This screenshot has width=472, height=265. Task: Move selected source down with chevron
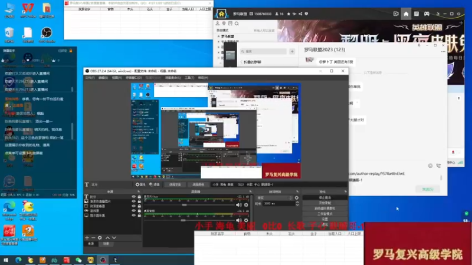[x=114, y=238]
